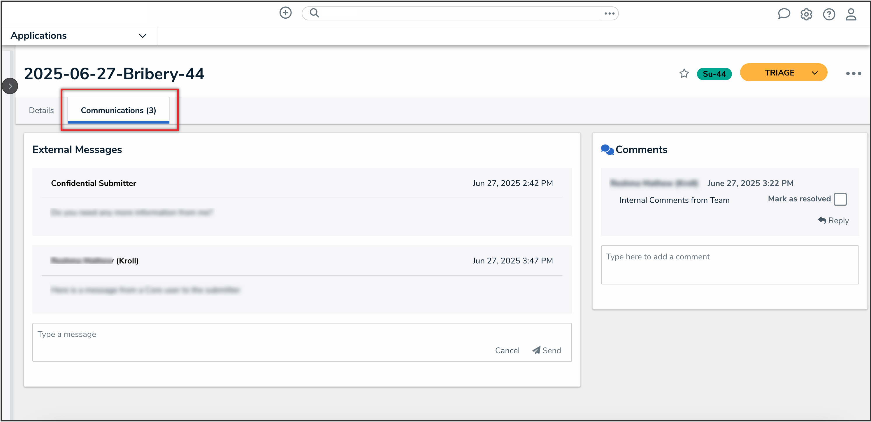Screen dimensions: 871x422
Task: Click Cancel in the message box
Action: tap(507, 350)
